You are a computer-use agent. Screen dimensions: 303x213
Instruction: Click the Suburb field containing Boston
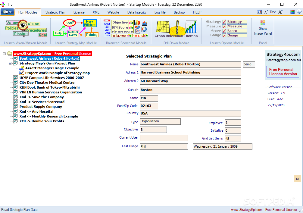[191, 90]
